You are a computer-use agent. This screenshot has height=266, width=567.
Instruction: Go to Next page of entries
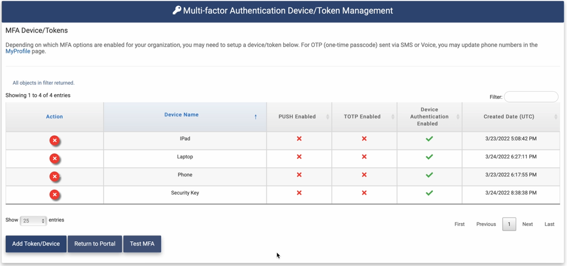pyautogui.click(x=527, y=224)
